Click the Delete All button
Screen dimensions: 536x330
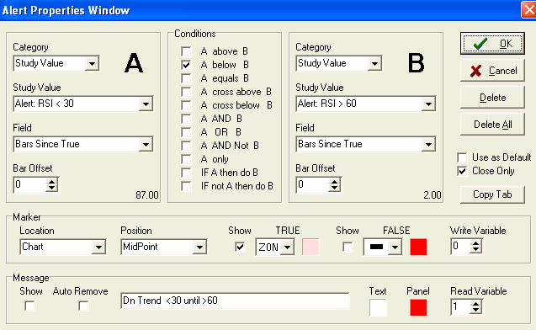[492, 125]
